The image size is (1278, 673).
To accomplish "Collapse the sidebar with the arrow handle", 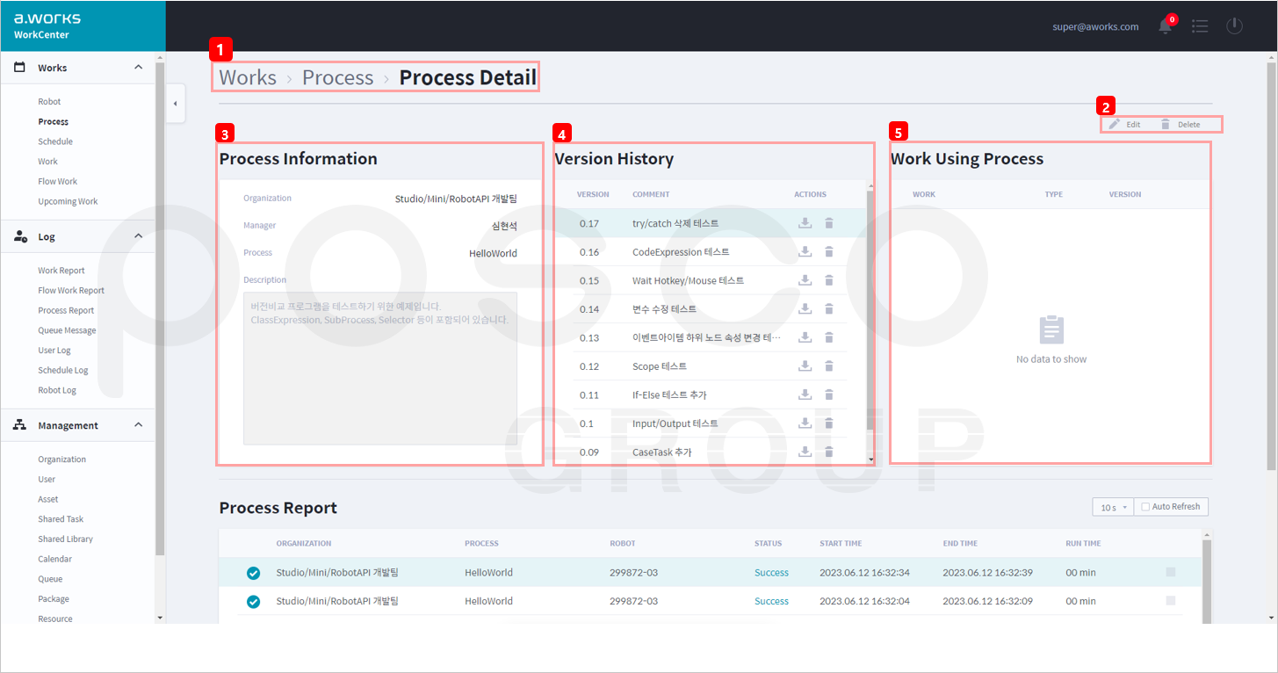I will coord(175,104).
